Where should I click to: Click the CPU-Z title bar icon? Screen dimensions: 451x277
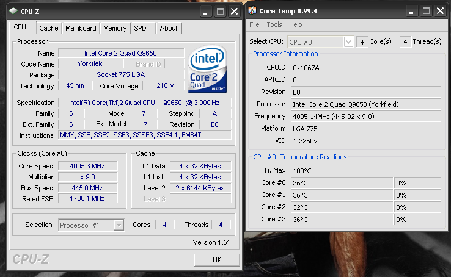13,11
